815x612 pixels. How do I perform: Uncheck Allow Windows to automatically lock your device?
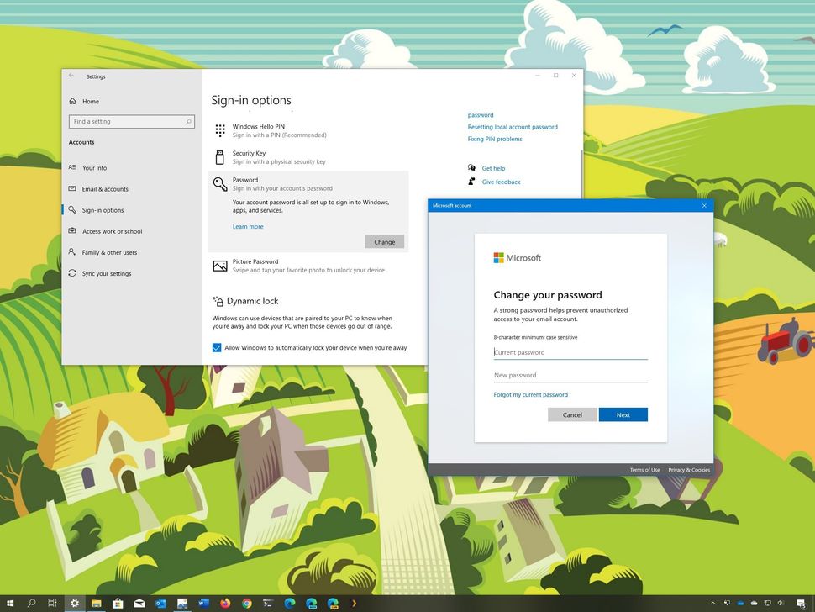(217, 347)
